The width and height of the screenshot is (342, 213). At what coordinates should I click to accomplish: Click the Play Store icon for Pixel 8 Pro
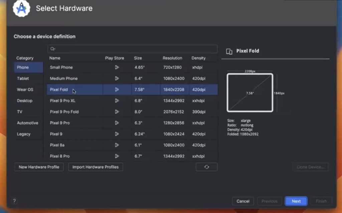pyautogui.click(x=117, y=156)
